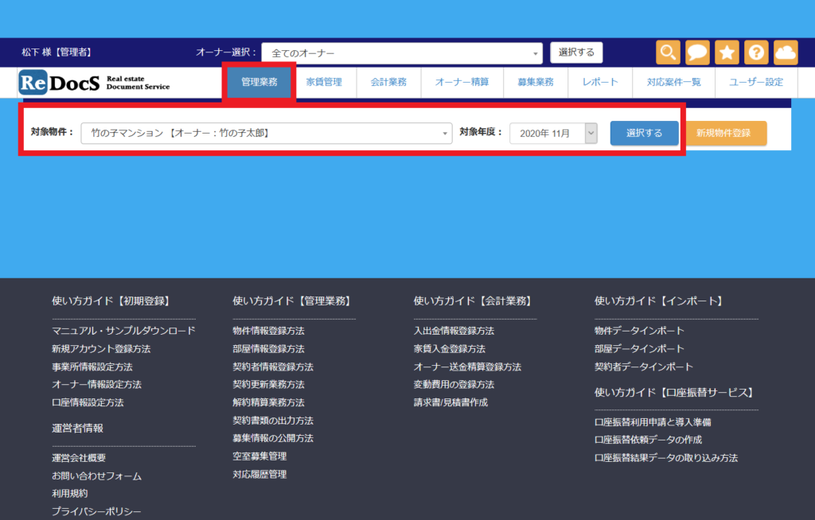This screenshot has width=815, height=520.
Task: Open 物件情報登録方法 guide link
Action: [x=268, y=331]
